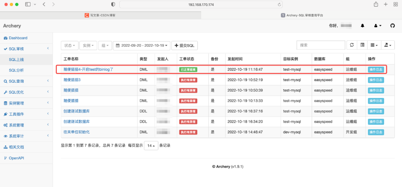This screenshot has height=187, width=402.
Task: Open OpenAPI in the sidebar
Action: 26,158
